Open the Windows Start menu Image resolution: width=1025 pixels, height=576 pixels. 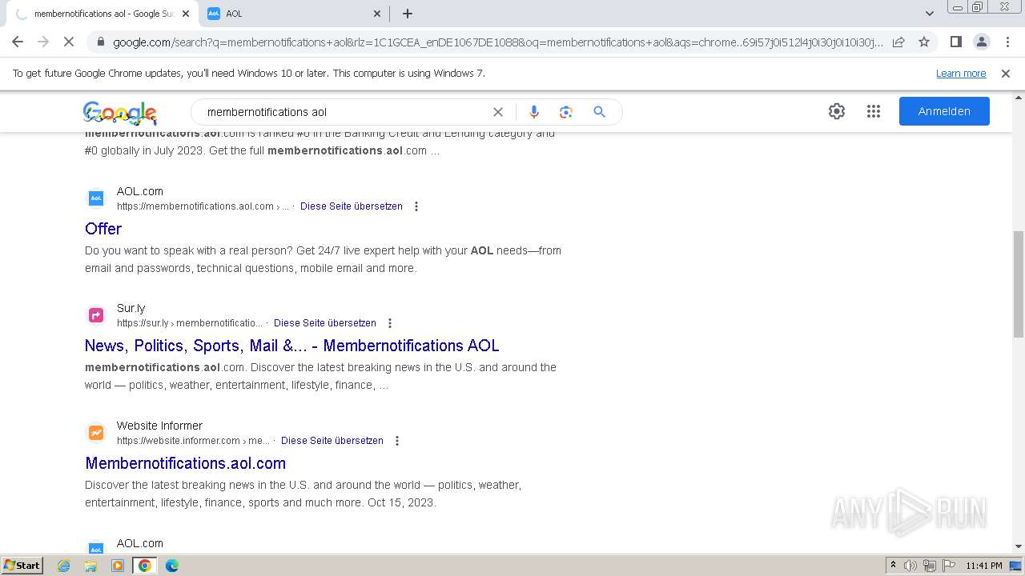coord(22,566)
